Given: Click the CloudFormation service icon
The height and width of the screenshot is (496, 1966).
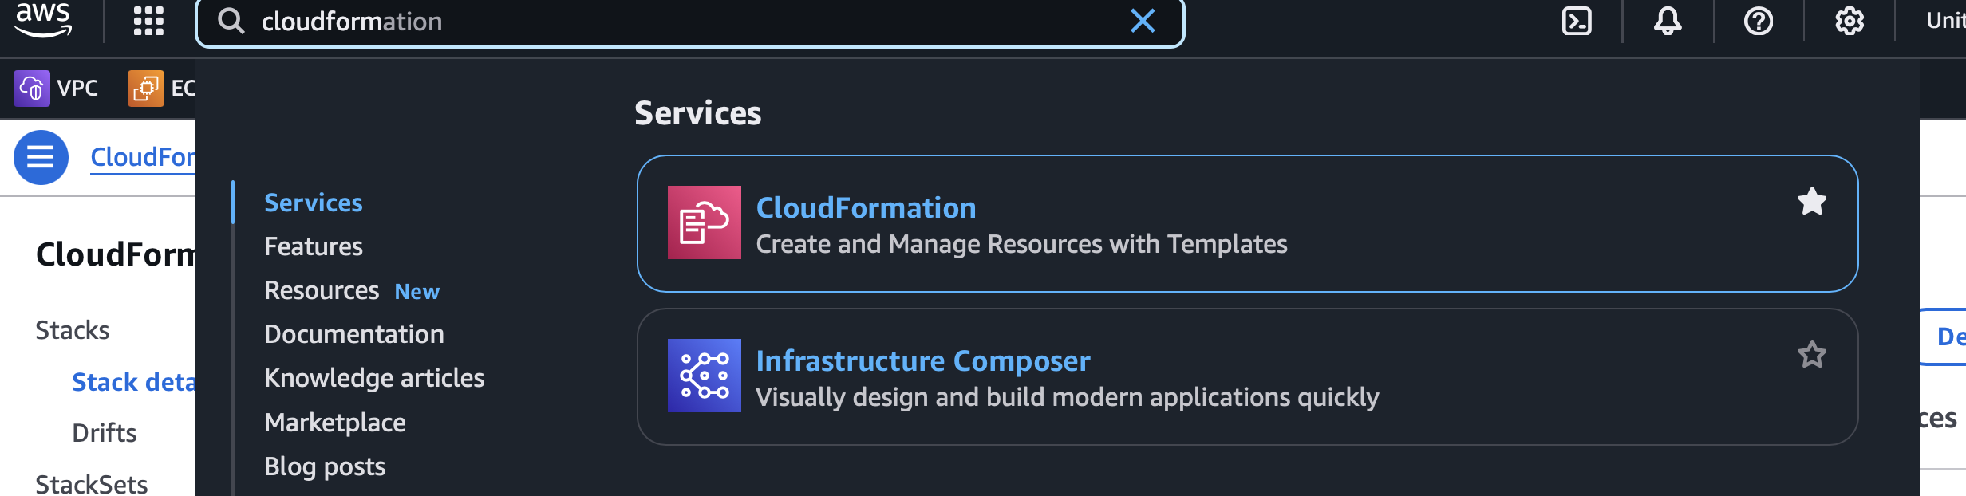Looking at the screenshot, I should pyautogui.click(x=704, y=222).
